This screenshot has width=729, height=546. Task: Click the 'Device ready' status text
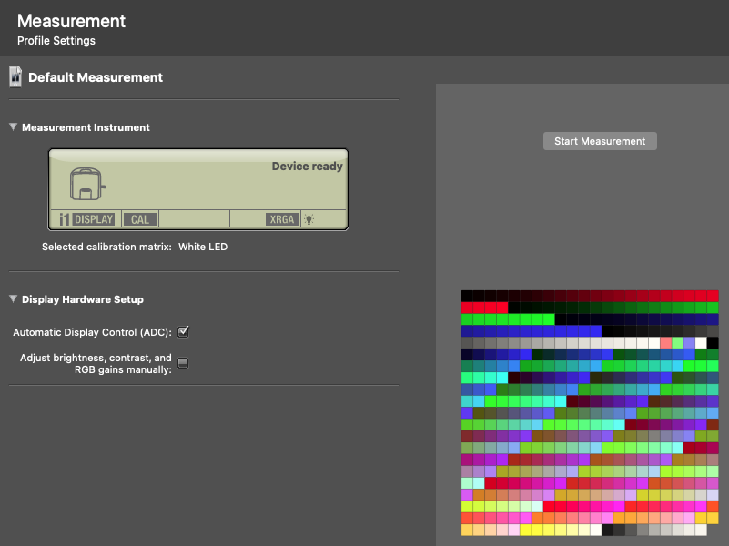pyautogui.click(x=308, y=167)
